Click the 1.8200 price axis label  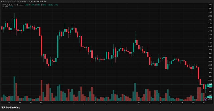(209, 99)
